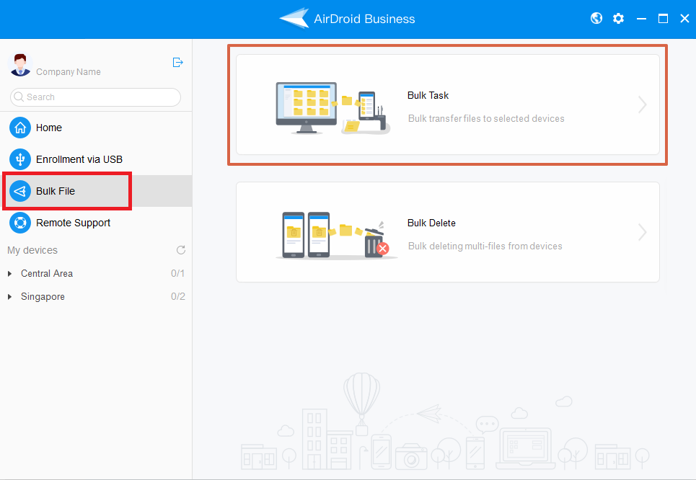Click the Bulk File paper plane icon

click(20, 191)
